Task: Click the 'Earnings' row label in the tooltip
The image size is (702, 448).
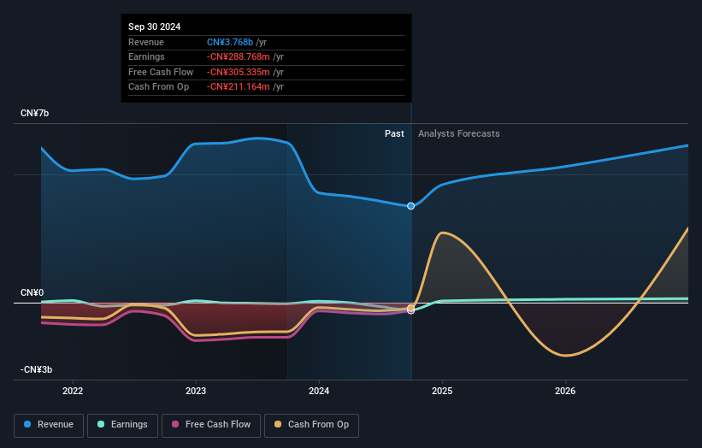Action: pyautogui.click(x=146, y=56)
